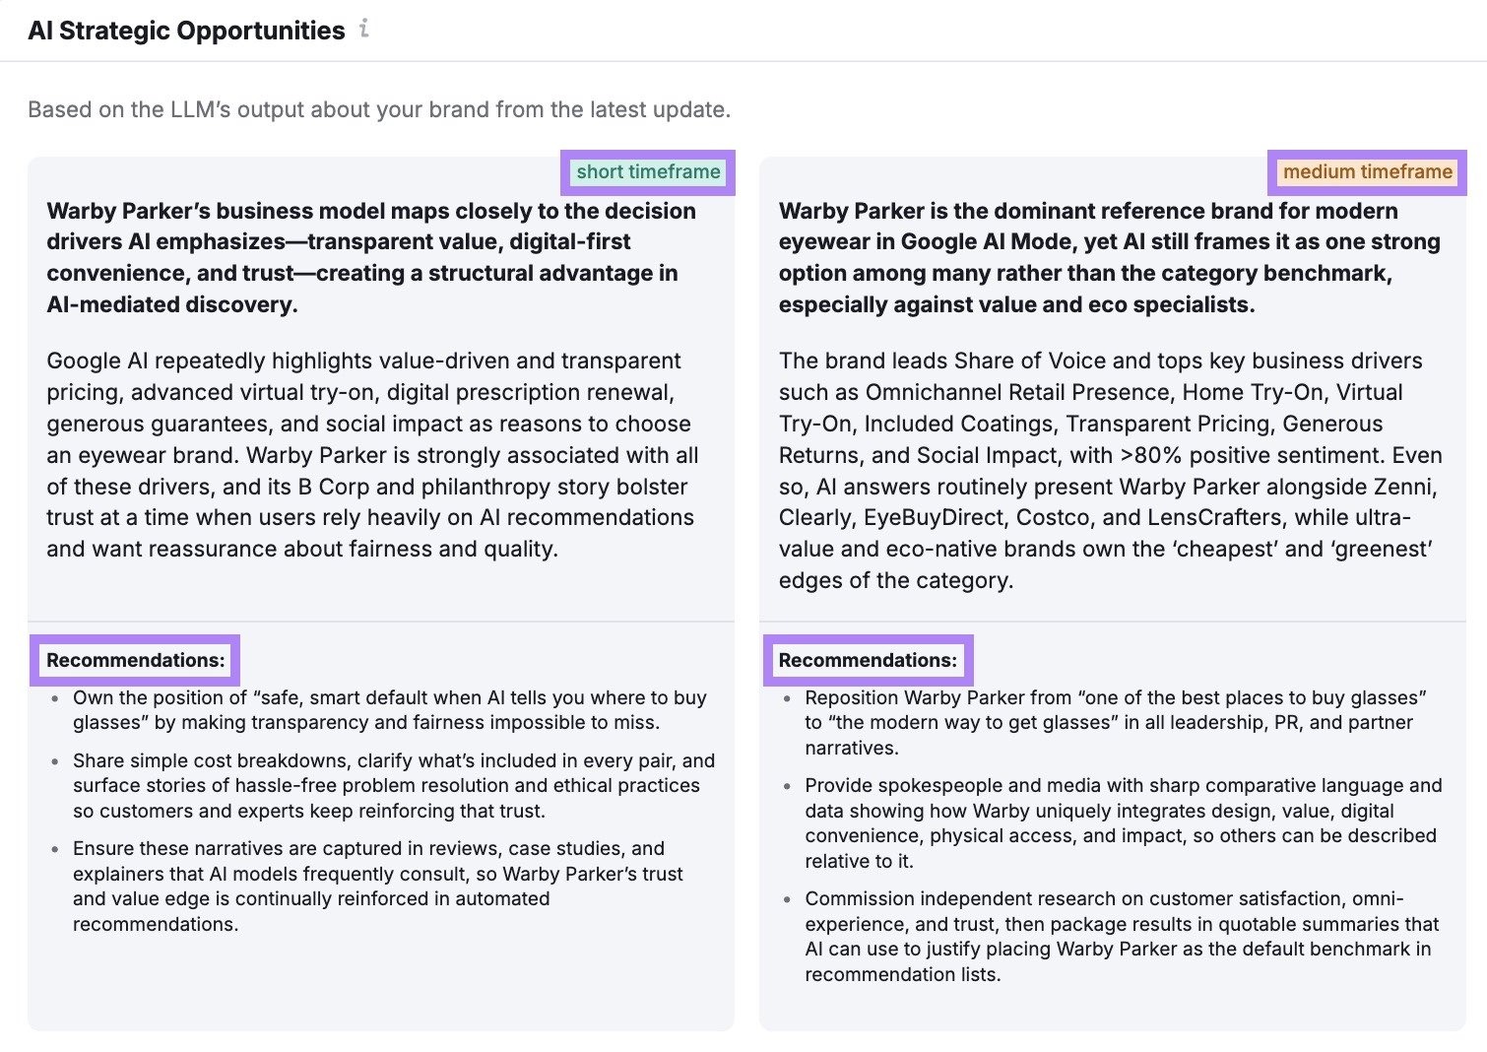Click the info icon beside AI Strategic Opportunities

coord(364,30)
